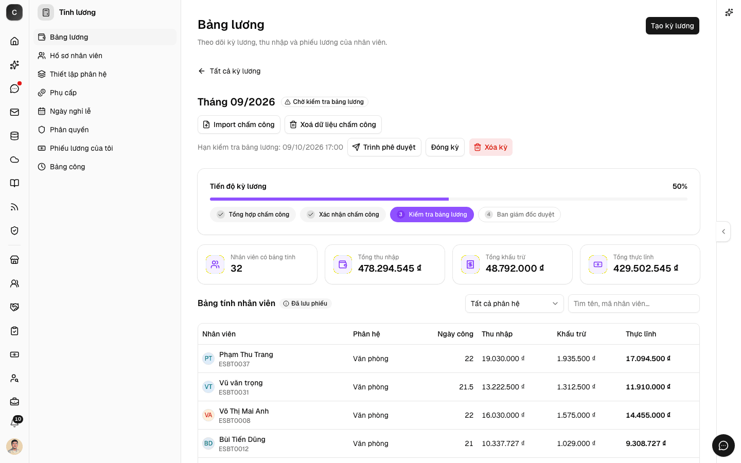Image resolution: width=741 pixels, height=463 pixels.
Task: Open the mail envelope icon in rail
Action: tap(14, 112)
